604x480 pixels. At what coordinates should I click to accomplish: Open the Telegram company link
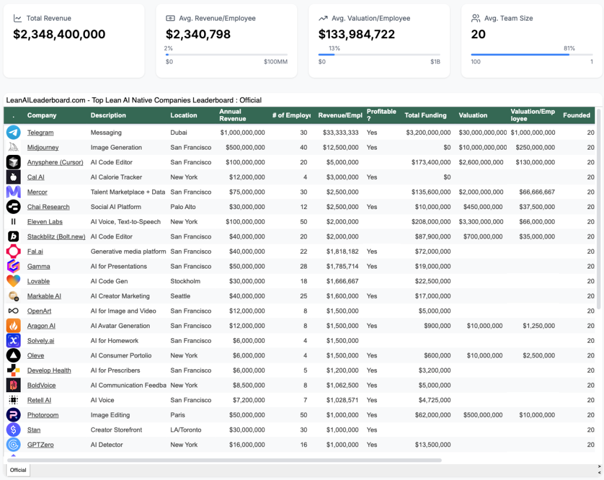(x=41, y=133)
